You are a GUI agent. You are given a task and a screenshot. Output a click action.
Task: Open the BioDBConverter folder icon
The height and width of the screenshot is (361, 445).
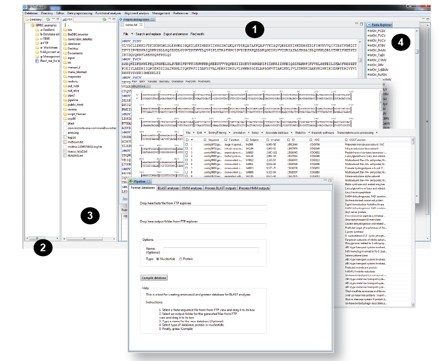tap(65, 34)
